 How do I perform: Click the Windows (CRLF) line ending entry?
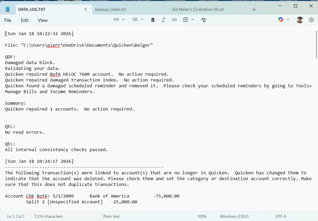[234, 217]
